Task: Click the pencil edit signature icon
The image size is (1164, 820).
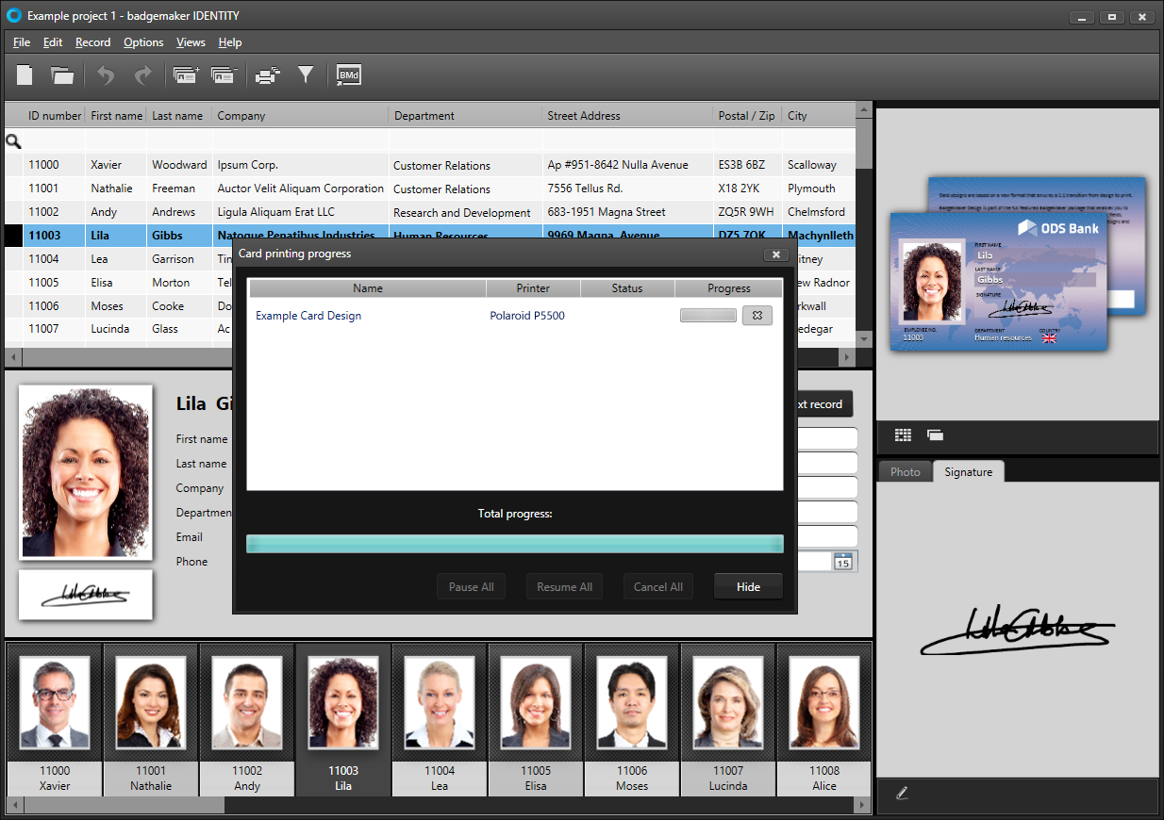Action: [902, 794]
